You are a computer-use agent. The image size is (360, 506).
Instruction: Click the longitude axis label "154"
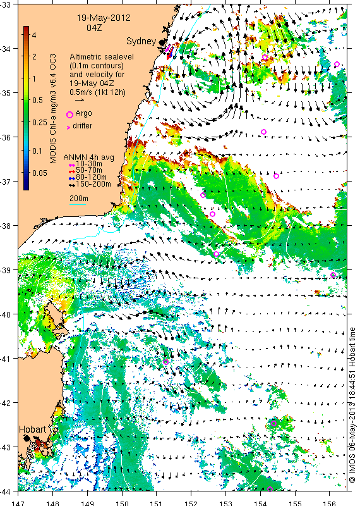pyautogui.click(x=260, y=503)
